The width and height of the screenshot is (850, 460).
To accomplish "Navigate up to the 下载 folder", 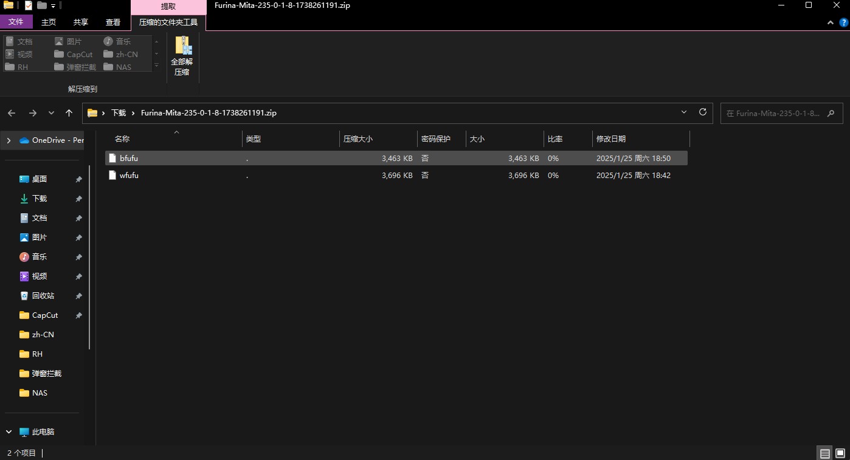I will point(69,113).
